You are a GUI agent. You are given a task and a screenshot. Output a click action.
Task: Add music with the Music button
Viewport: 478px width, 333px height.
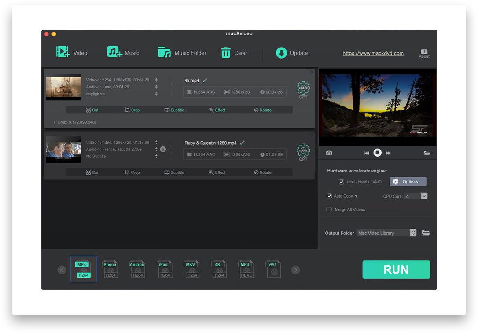click(123, 52)
